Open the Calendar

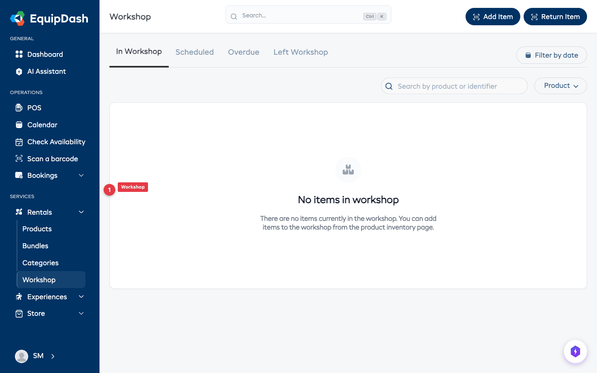pos(41,125)
